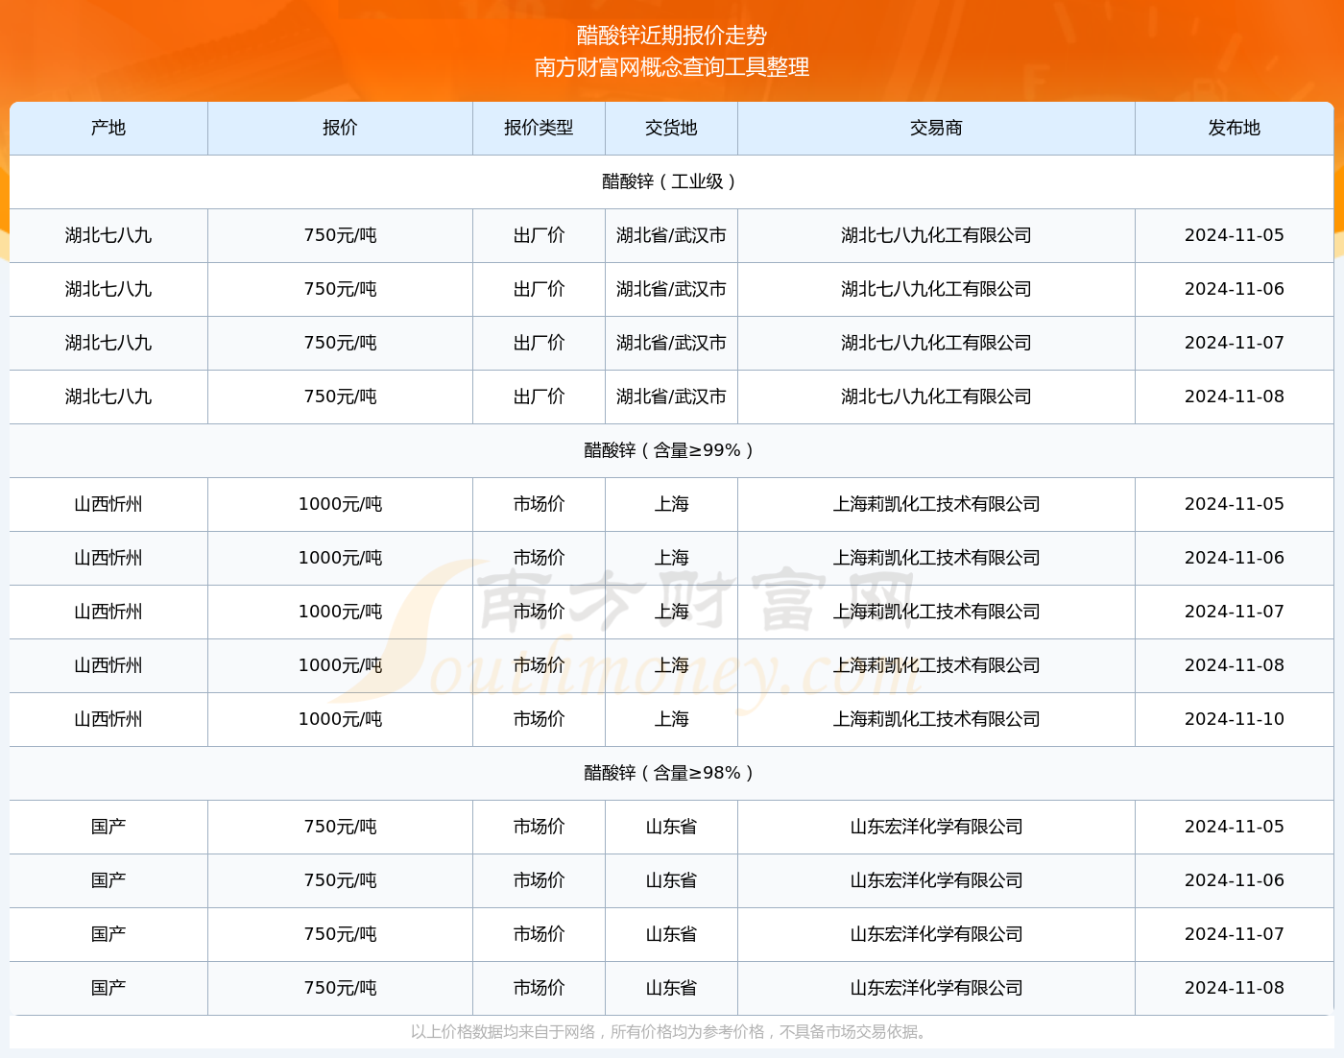Select section heading 醋酸锌（含量≥99%）
Image resolution: width=1344 pixels, height=1058 pixels.
tap(671, 450)
